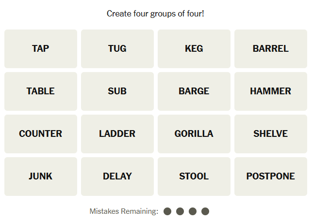Choose the COUNTER word tile
The width and height of the screenshot is (313, 222).
[x=41, y=133]
